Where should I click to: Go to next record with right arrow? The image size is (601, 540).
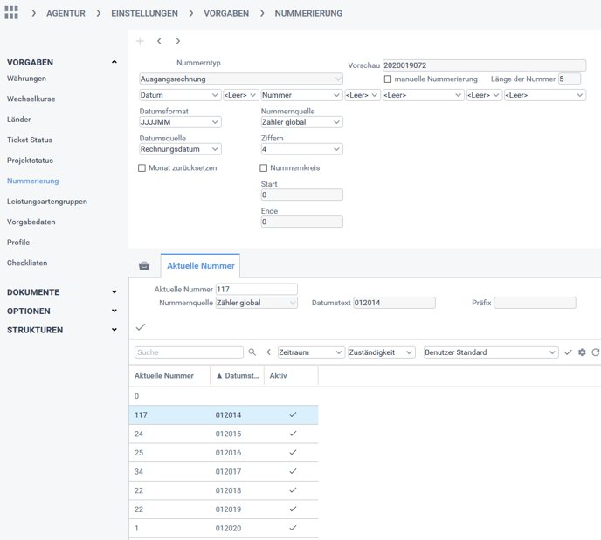(178, 41)
